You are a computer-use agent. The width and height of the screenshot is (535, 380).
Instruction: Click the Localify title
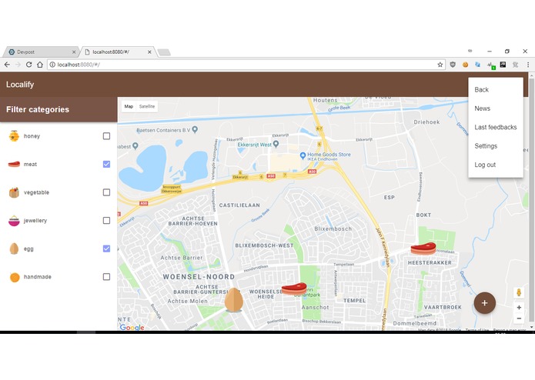click(x=20, y=85)
